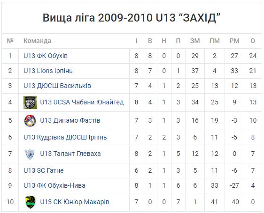Click the СК Юніор Макарів team logo
The height and width of the screenshot is (213, 264).
pyautogui.click(x=31, y=202)
